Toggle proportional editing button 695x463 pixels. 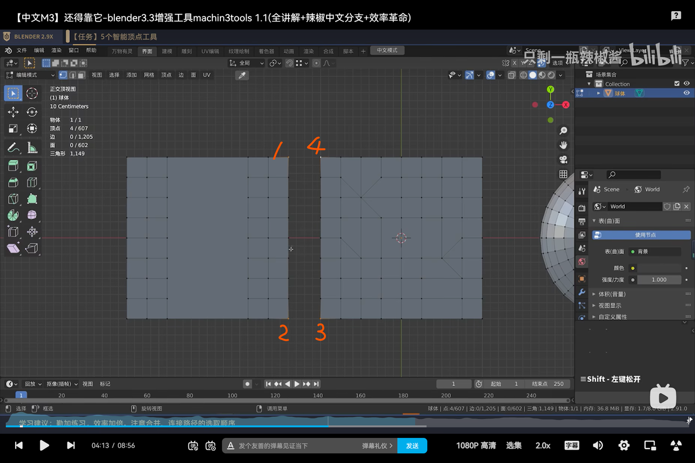pos(316,63)
